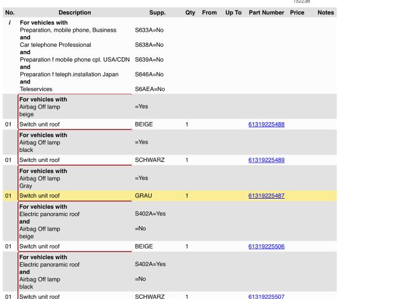Click the Price column header
398x299 pixels.
pos(297,12)
